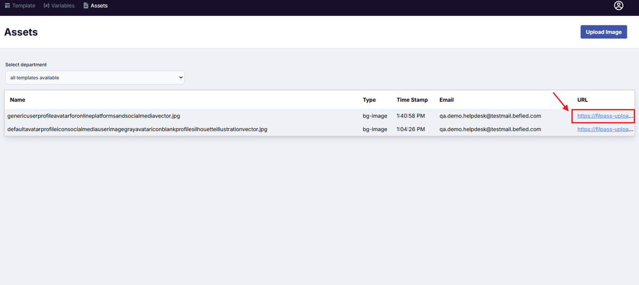
Task: Click bg-image type in defaultavatarprofile row
Action: [x=375, y=129]
